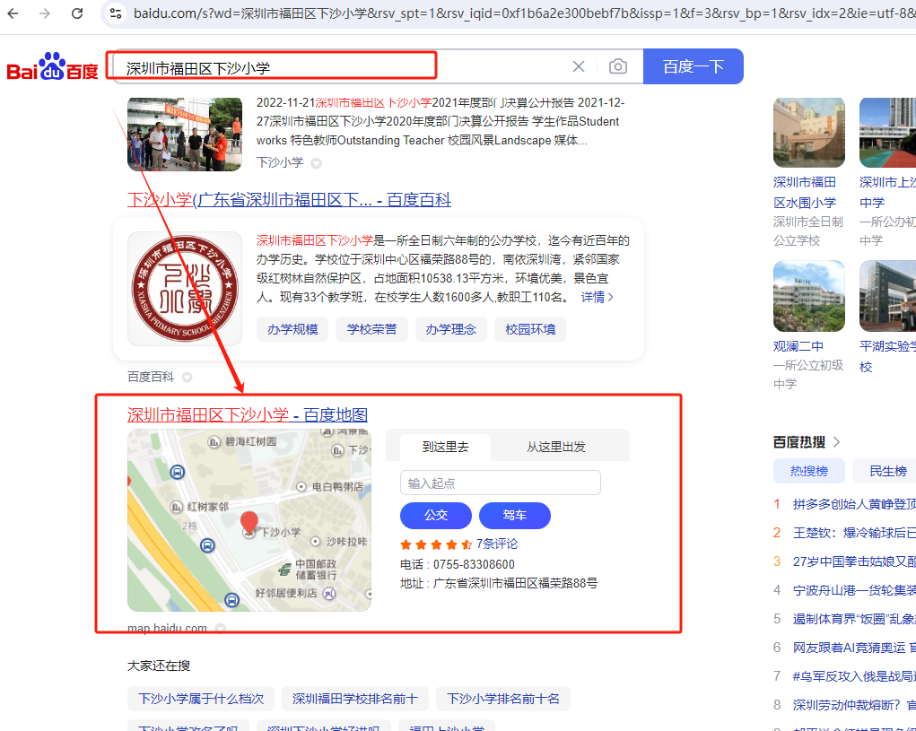Select the 热搜榜 tab
This screenshot has width=916, height=731.
tap(809, 471)
